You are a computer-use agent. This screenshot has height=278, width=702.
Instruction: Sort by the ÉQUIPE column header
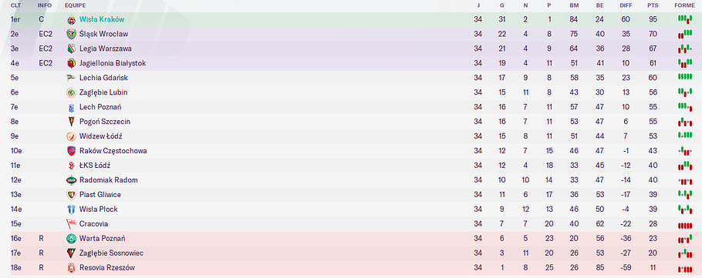76,5
